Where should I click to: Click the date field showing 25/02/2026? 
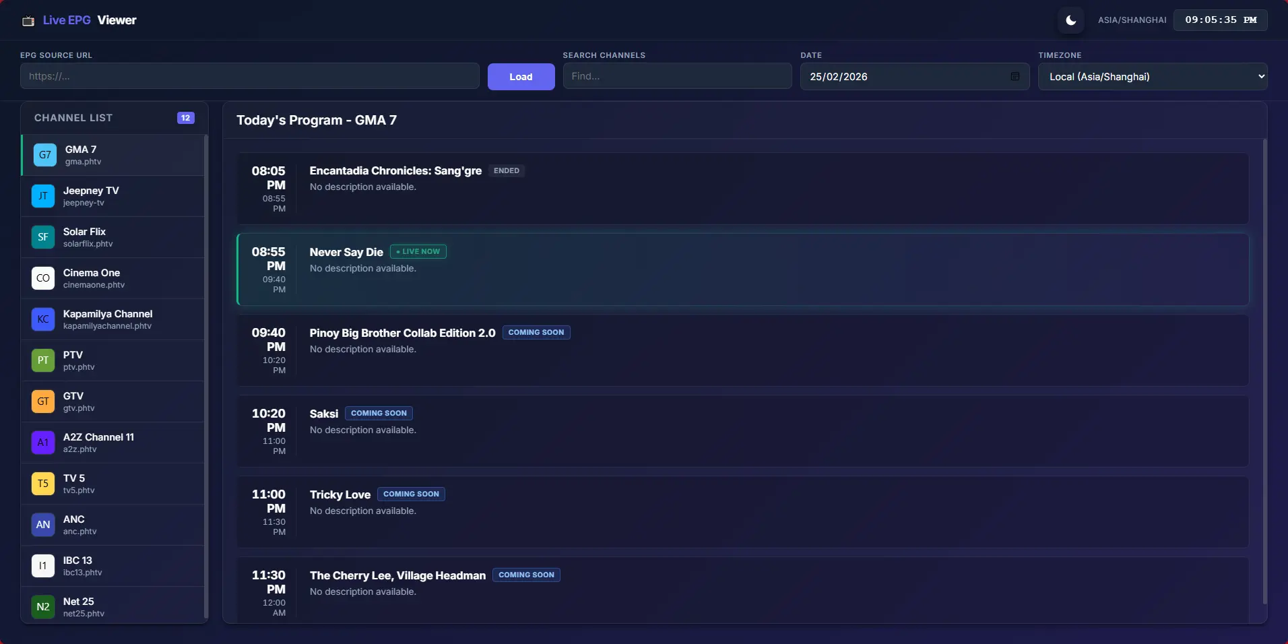pyautogui.click(x=915, y=77)
